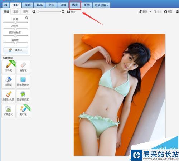Reset adjustments with the circular arrow icon

[26, 18]
